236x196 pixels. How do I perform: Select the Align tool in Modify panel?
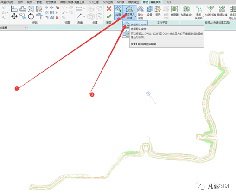coord(14,9)
